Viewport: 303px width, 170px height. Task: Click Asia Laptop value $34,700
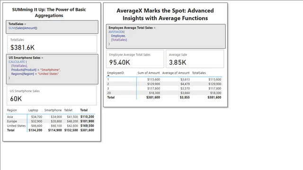coord(36,117)
